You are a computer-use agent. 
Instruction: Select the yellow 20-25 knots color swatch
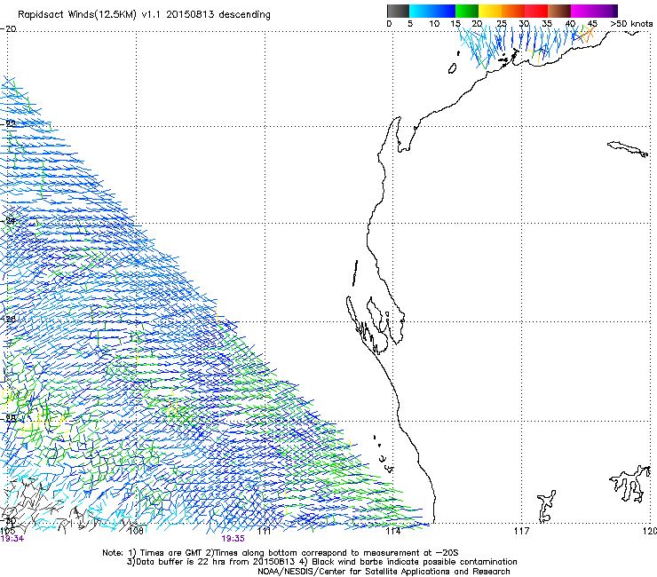coord(490,11)
